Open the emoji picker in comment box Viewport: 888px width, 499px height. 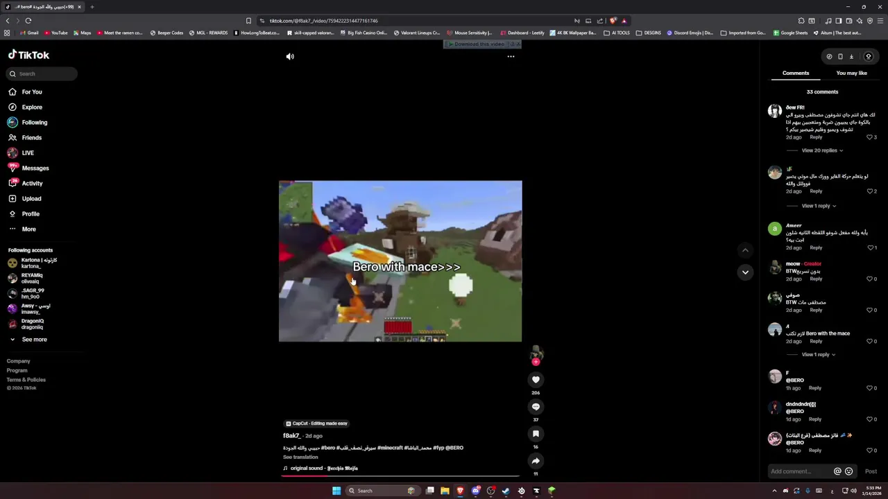click(x=848, y=471)
